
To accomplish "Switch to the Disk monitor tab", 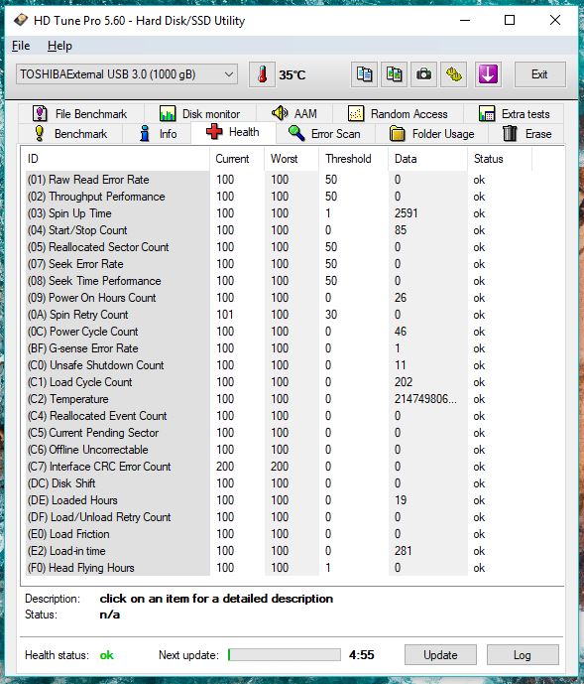I will pyautogui.click(x=199, y=114).
